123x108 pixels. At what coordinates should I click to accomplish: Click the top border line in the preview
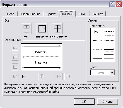coord(42,46)
